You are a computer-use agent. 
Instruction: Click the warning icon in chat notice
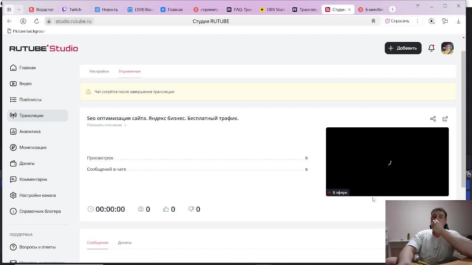coord(88,92)
